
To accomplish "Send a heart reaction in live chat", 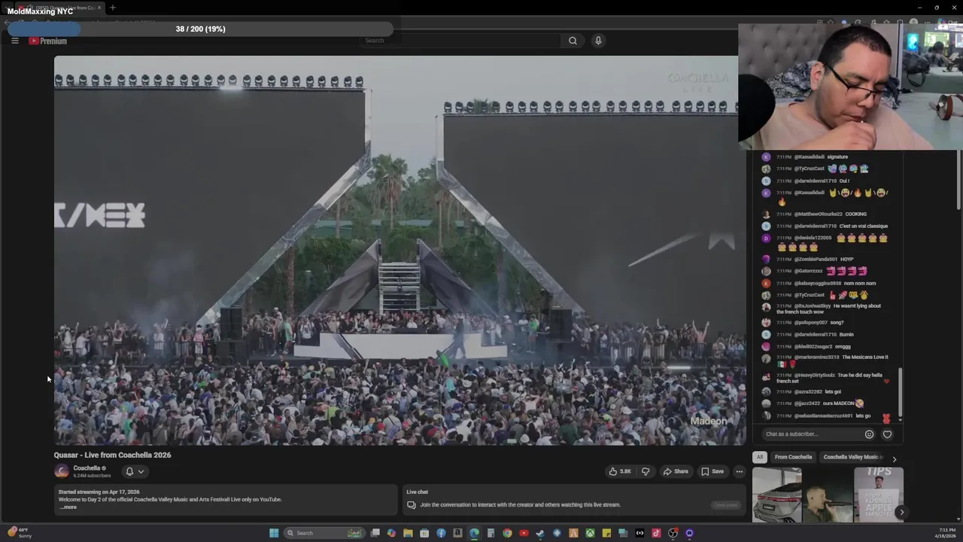I will 887,434.
